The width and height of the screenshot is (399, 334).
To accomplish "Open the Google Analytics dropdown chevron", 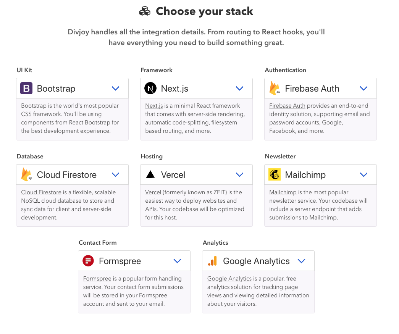I will (302, 261).
